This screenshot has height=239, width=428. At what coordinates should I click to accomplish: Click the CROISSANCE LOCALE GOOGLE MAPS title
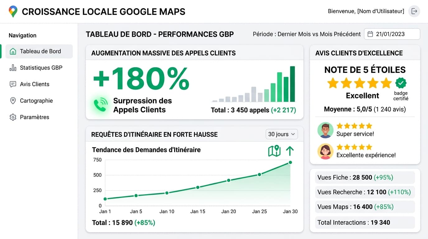[x=104, y=12]
